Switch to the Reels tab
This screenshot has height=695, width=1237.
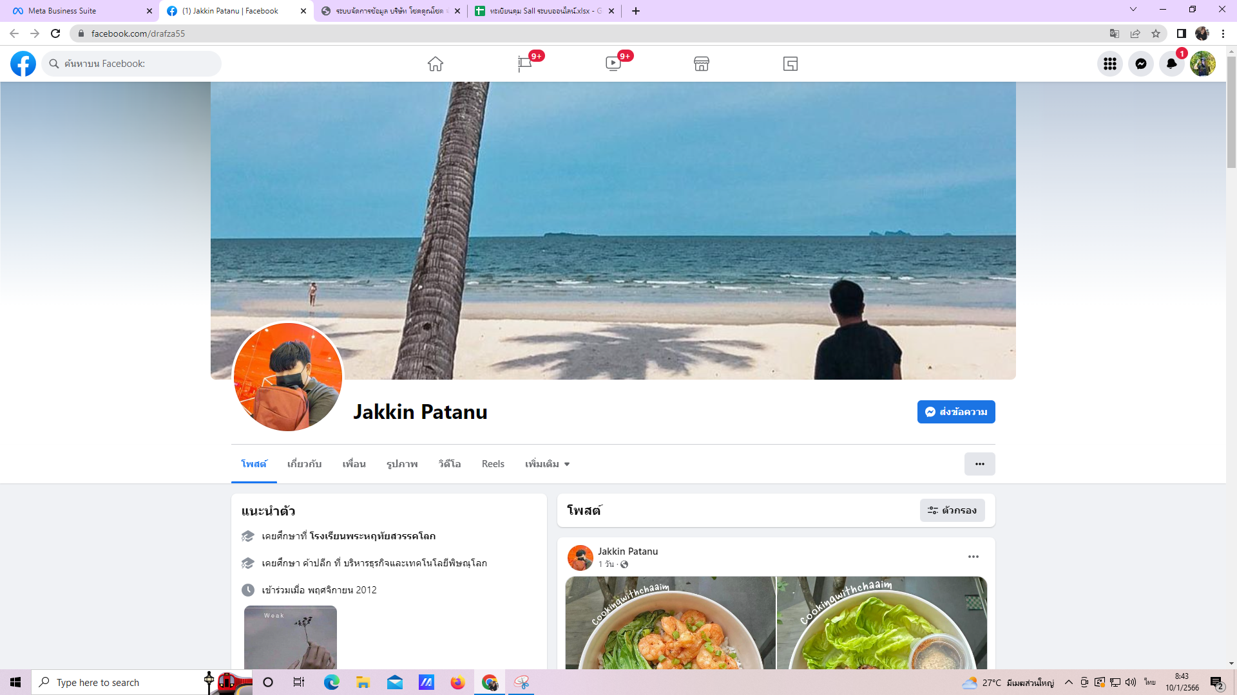click(493, 464)
